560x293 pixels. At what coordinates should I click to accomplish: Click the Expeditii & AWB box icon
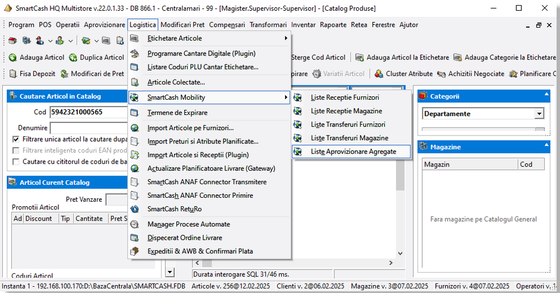[x=135, y=251]
